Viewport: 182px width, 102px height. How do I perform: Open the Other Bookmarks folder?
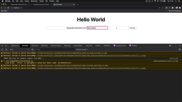point(175,11)
